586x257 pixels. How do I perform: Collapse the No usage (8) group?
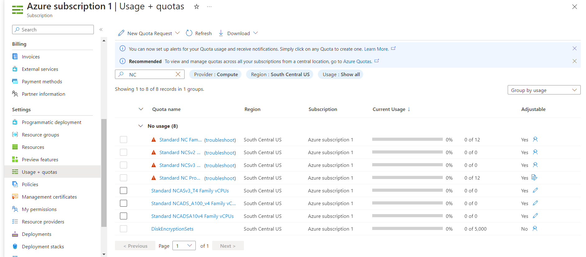pyautogui.click(x=141, y=126)
